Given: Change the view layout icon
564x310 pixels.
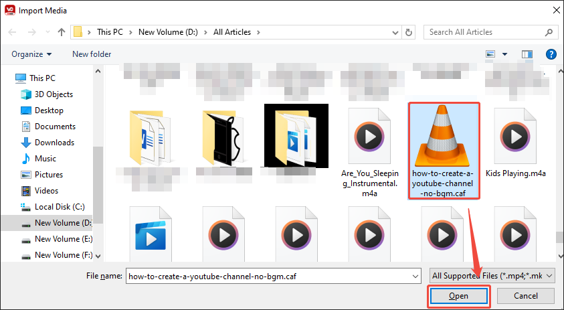Looking at the screenshot, I should tap(490, 54).
